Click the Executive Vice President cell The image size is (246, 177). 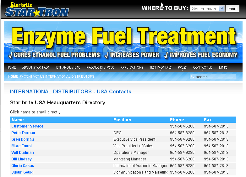(x=134, y=139)
